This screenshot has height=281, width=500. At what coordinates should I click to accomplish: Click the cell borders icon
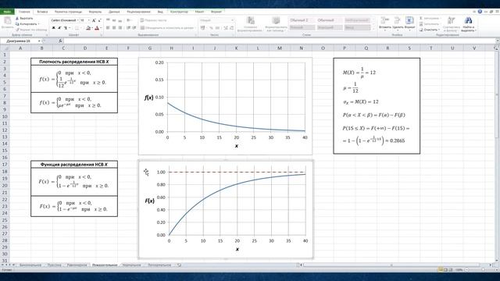[77, 28]
